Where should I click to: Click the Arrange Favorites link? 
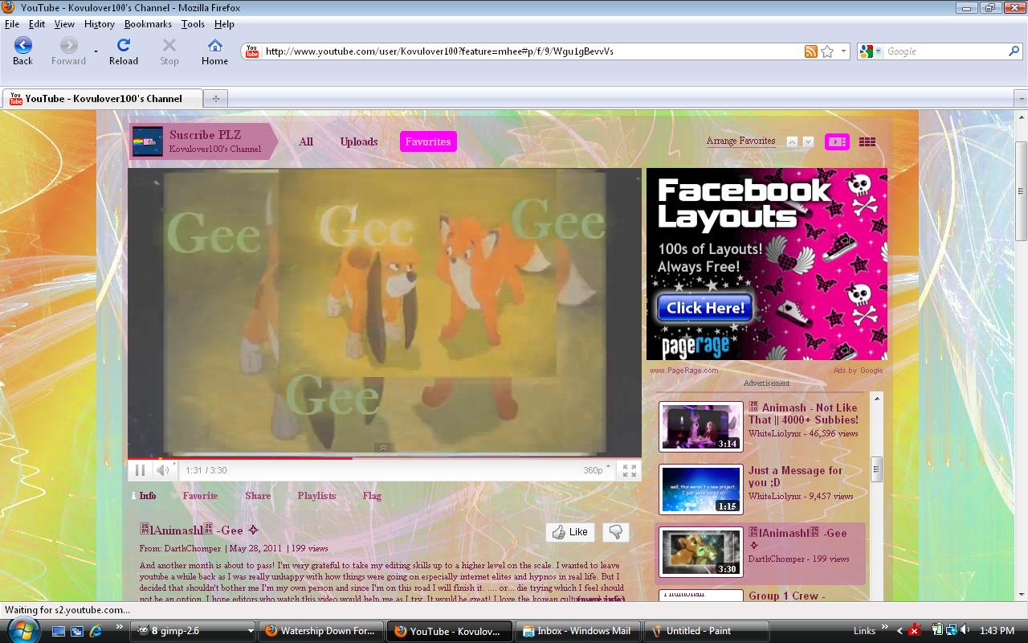point(740,141)
